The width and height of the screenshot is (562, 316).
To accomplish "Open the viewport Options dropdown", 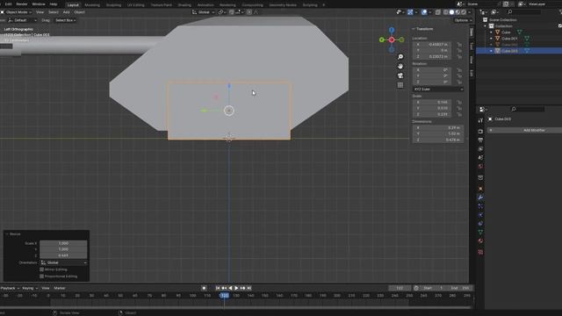I will click(x=463, y=20).
